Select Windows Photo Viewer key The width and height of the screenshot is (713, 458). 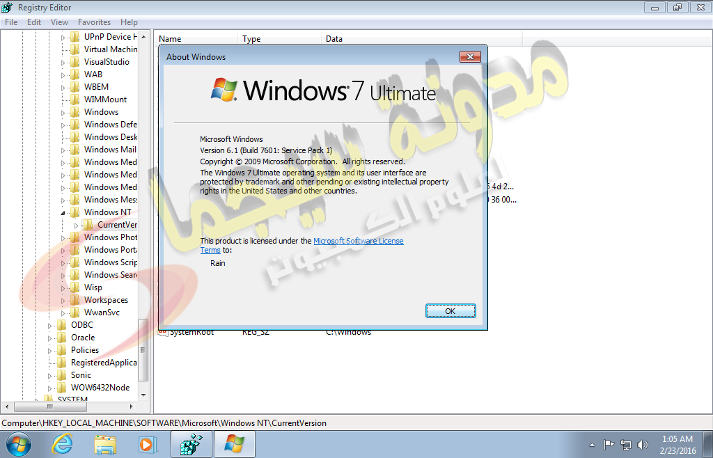coord(111,237)
